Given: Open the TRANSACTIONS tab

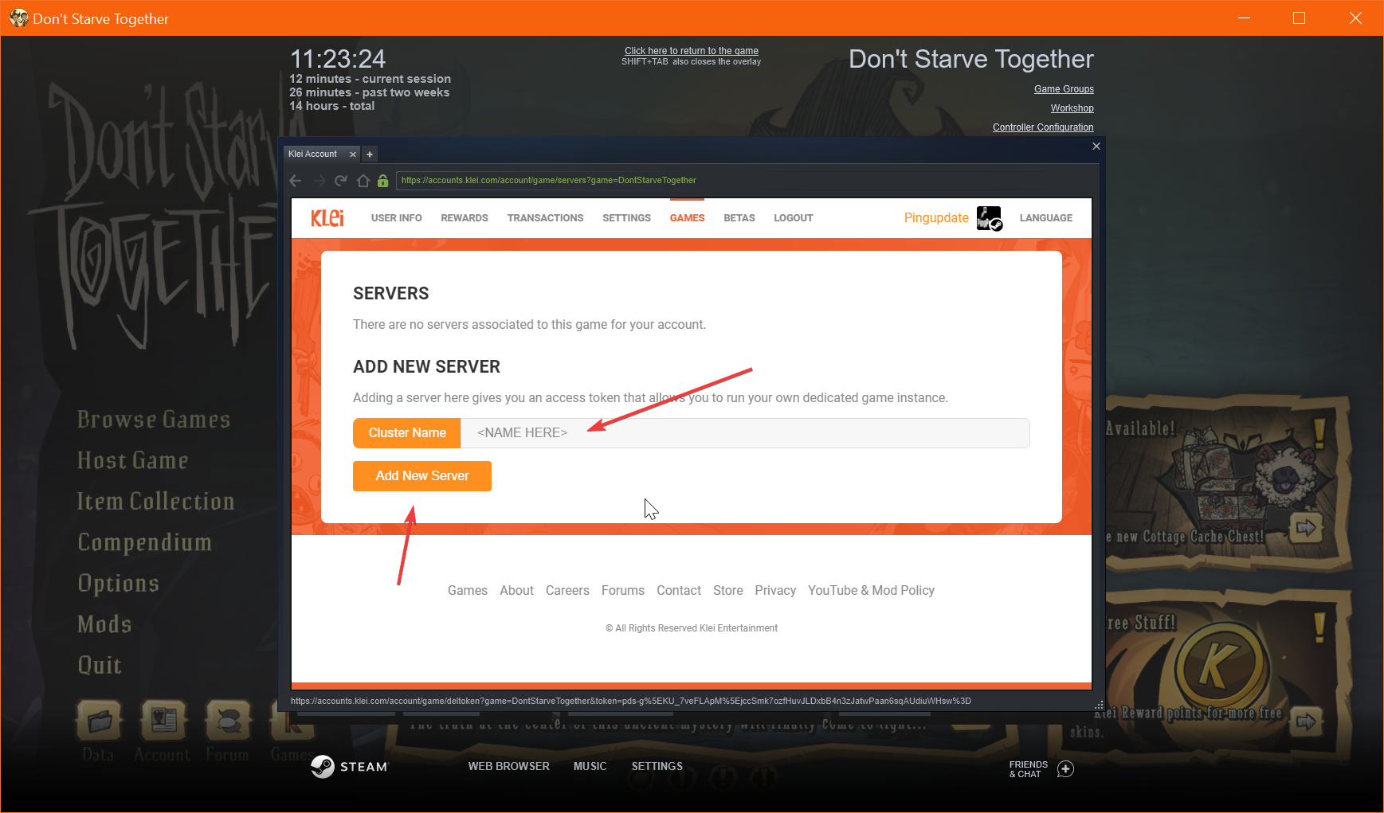Looking at the screenshot, I should [x=545, y=218].
